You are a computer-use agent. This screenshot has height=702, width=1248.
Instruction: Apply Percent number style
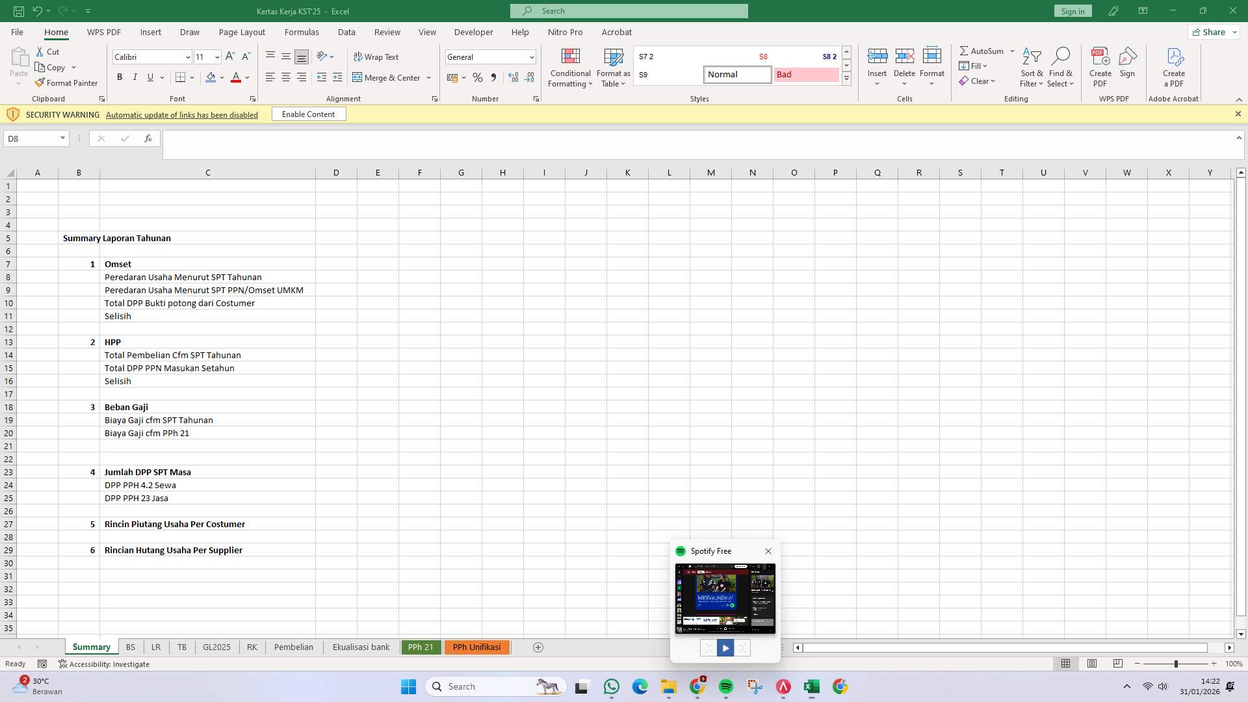(478, 77)
